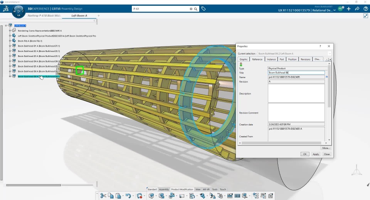Expand Rendering Scene Representation node
The width and height of the screenshot is (370, 200).
coord(10,30)
